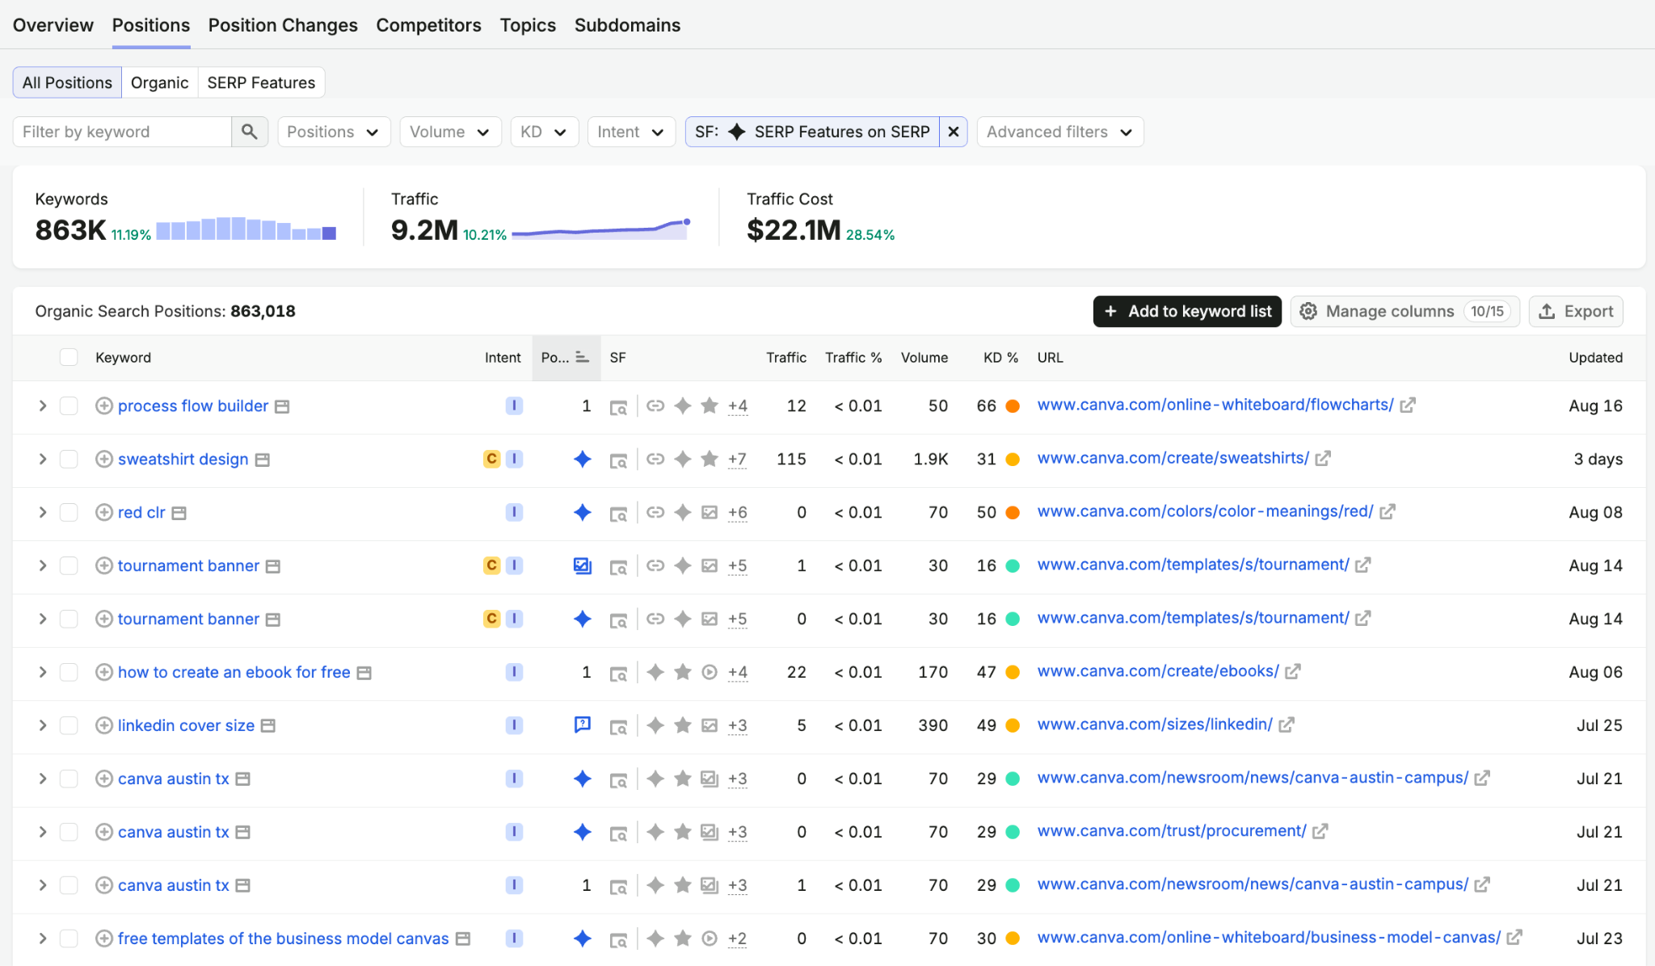Open the KD filter dropdown

tap(545, 132)
